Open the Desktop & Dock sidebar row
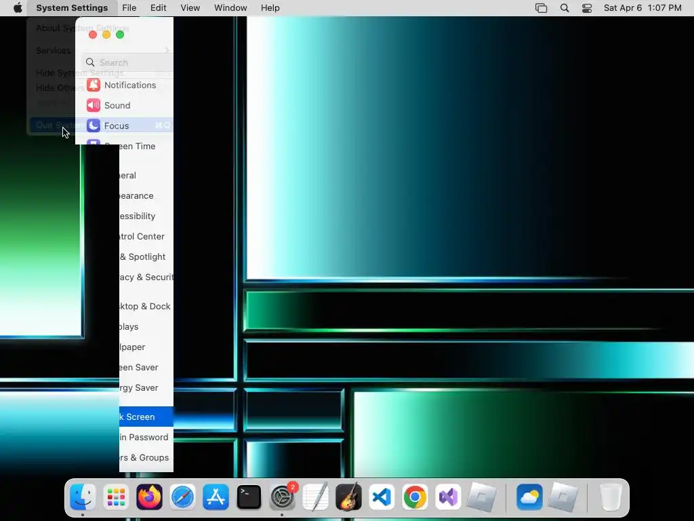 [x=146, y=306]
